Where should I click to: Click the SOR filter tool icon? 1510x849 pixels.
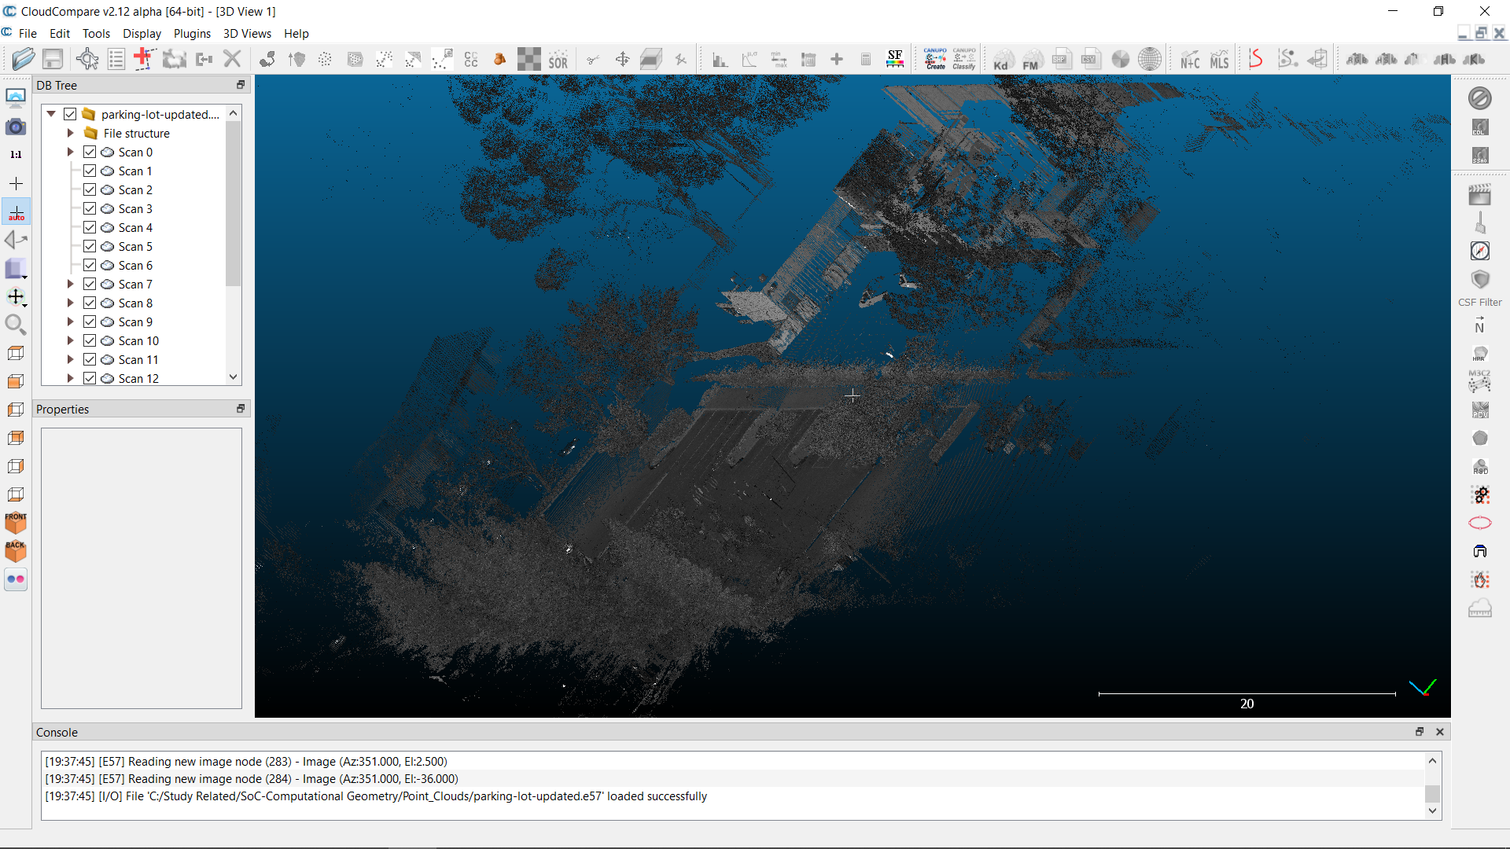click(x=558, y=59)
